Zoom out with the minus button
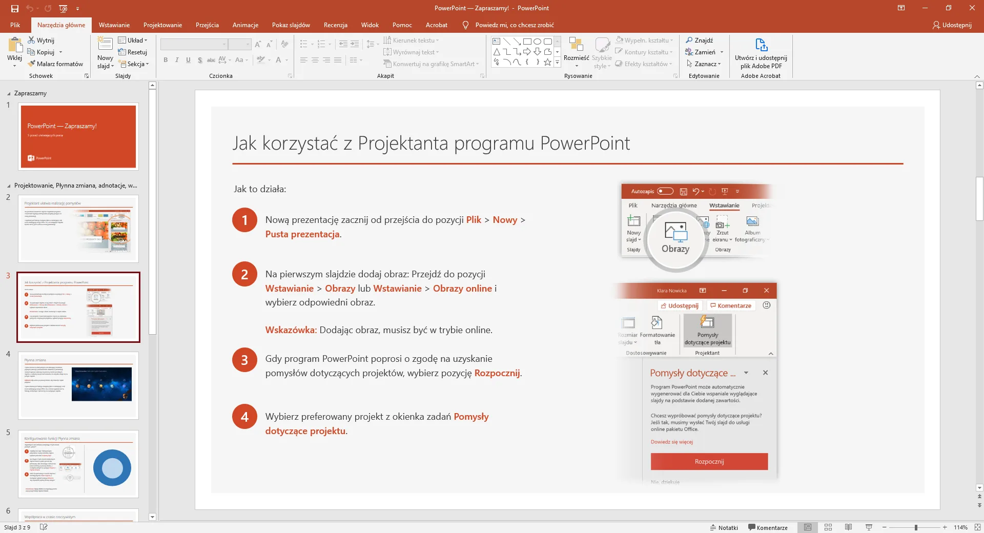 click(884, 527)
